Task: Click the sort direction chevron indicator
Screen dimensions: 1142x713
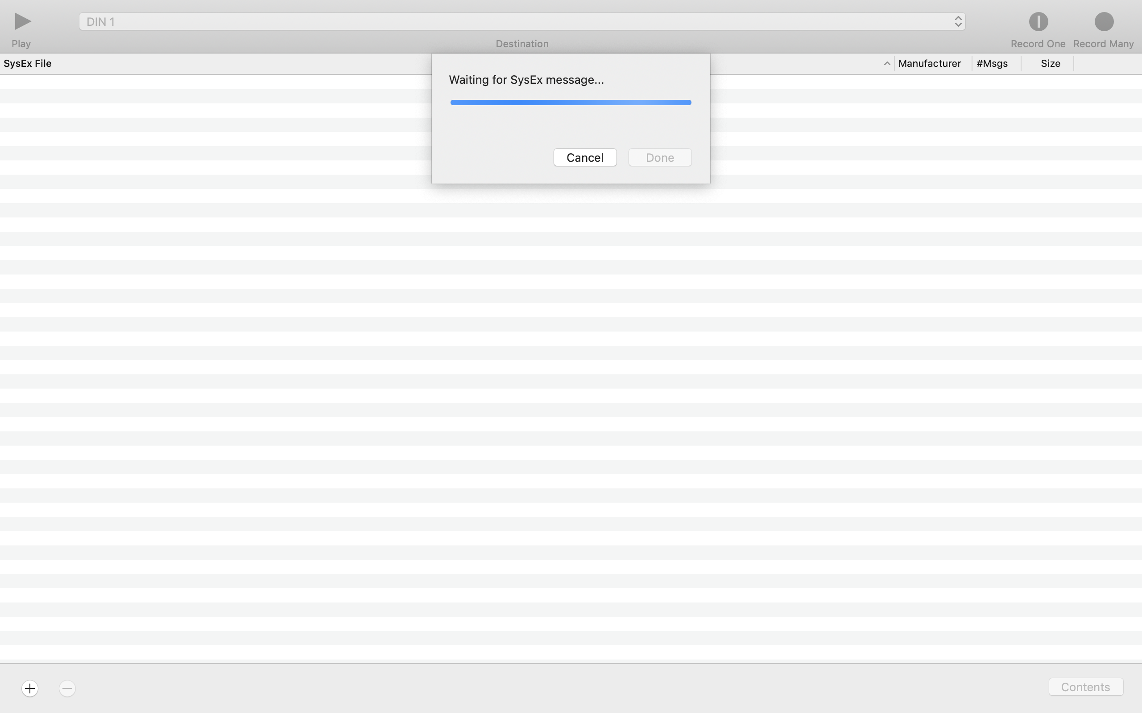Action: (887, 64)
